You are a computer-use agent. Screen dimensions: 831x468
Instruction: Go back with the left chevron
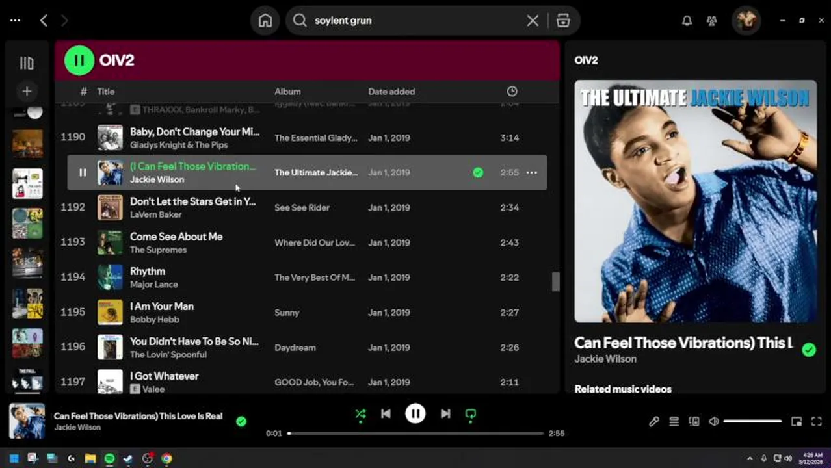[x=44, y=21]
